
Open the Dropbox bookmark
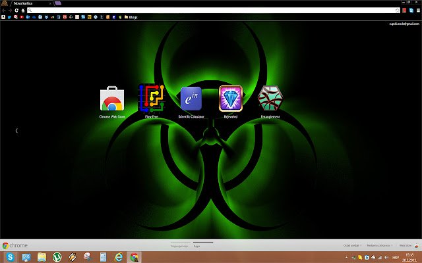click(46, 17)
